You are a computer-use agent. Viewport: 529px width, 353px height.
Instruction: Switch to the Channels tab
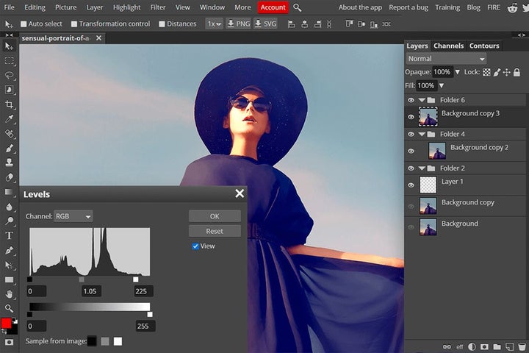(448, 46)
